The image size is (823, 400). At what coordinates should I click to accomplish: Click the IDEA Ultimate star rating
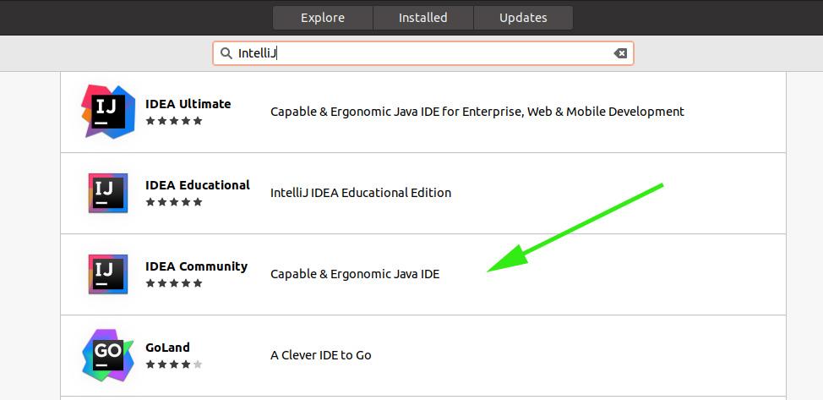174,121
